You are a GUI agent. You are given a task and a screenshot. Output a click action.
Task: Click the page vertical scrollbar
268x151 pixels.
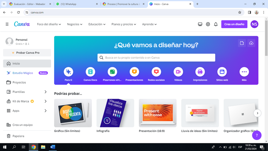tap(266, 38)
